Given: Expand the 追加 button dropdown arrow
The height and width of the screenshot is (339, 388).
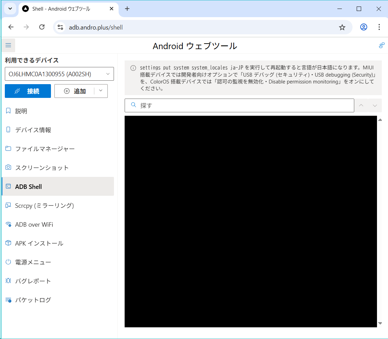Looking at the screenshot, I should (x=101, y=91).
